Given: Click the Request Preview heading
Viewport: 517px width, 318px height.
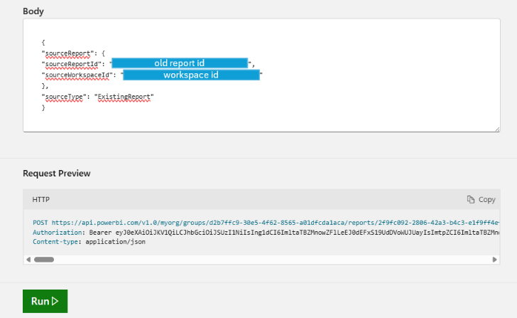Looking at the screenshot, I should 56,174.
